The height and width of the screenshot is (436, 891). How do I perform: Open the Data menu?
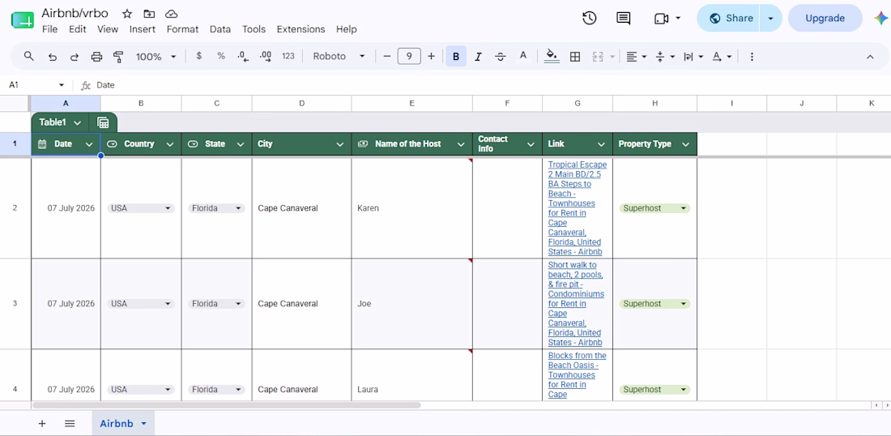pos(220,29)
